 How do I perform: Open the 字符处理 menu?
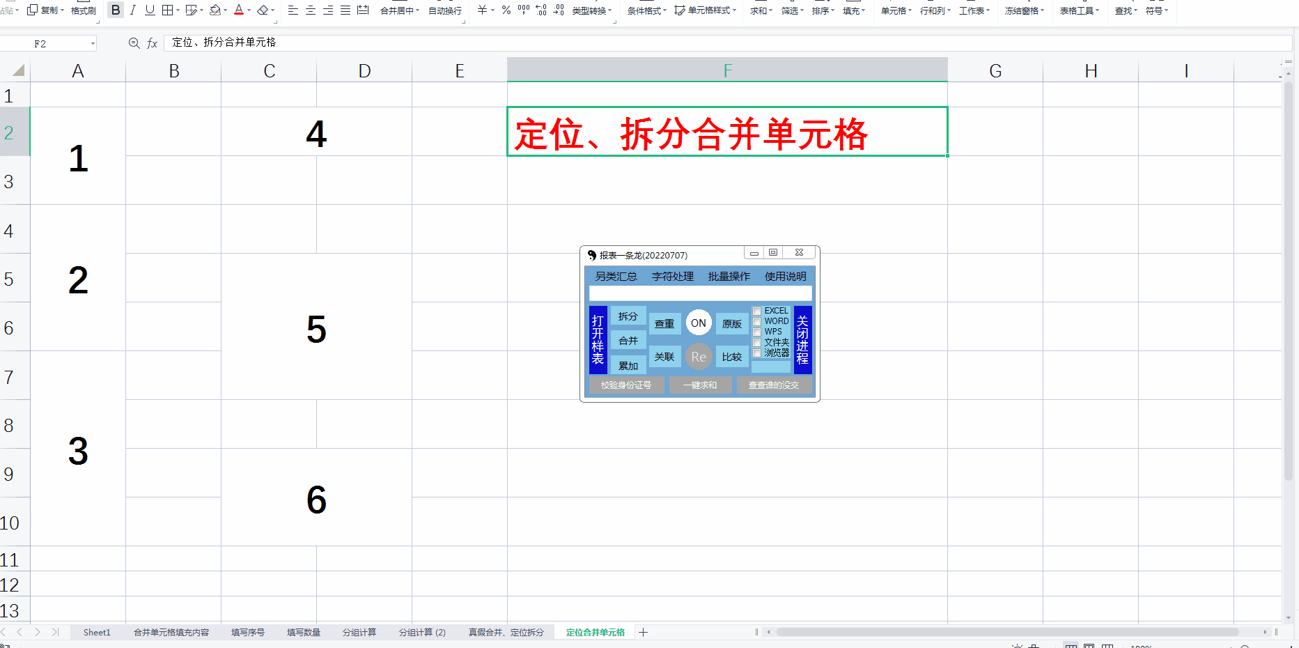pos(672,276)
